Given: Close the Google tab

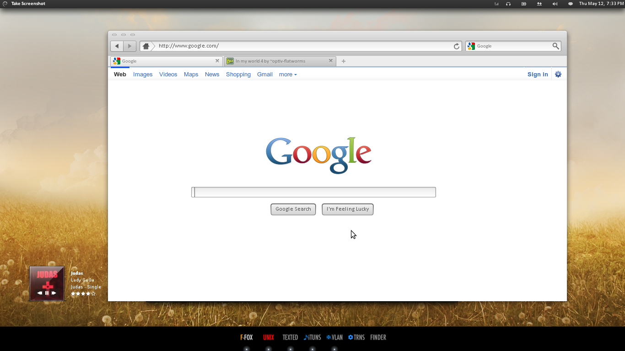Looking at the screenshot, I should tap(217, 61).
